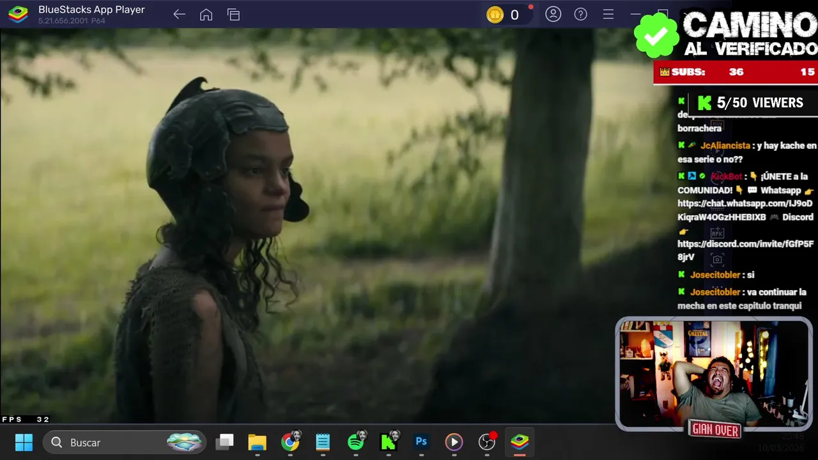Click the "SUBS: 36" red banner
818x460 pixels.
(x=736, y=72)
